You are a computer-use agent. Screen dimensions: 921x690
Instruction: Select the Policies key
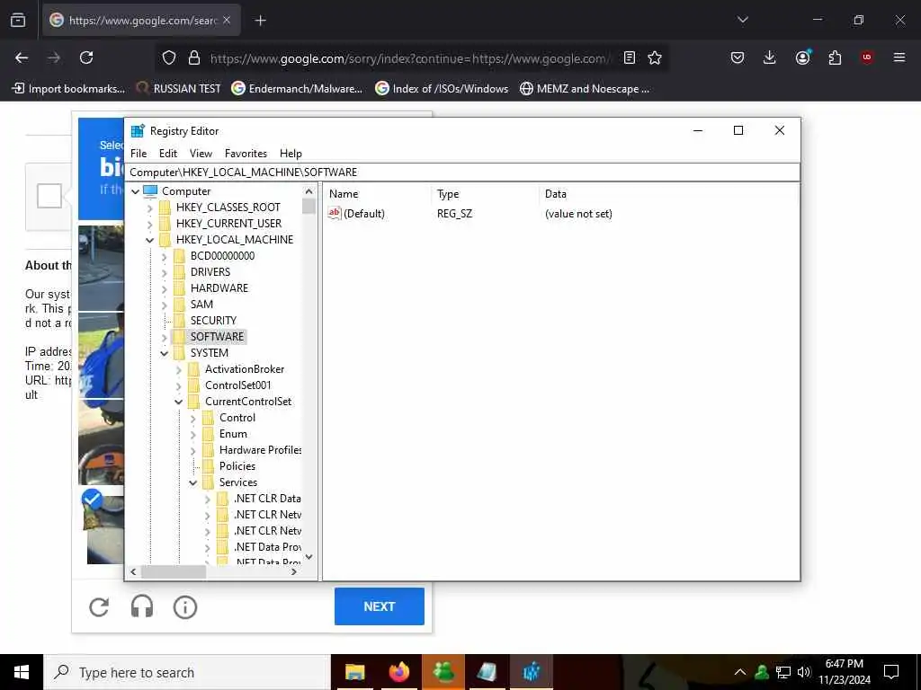pos(237,466)
